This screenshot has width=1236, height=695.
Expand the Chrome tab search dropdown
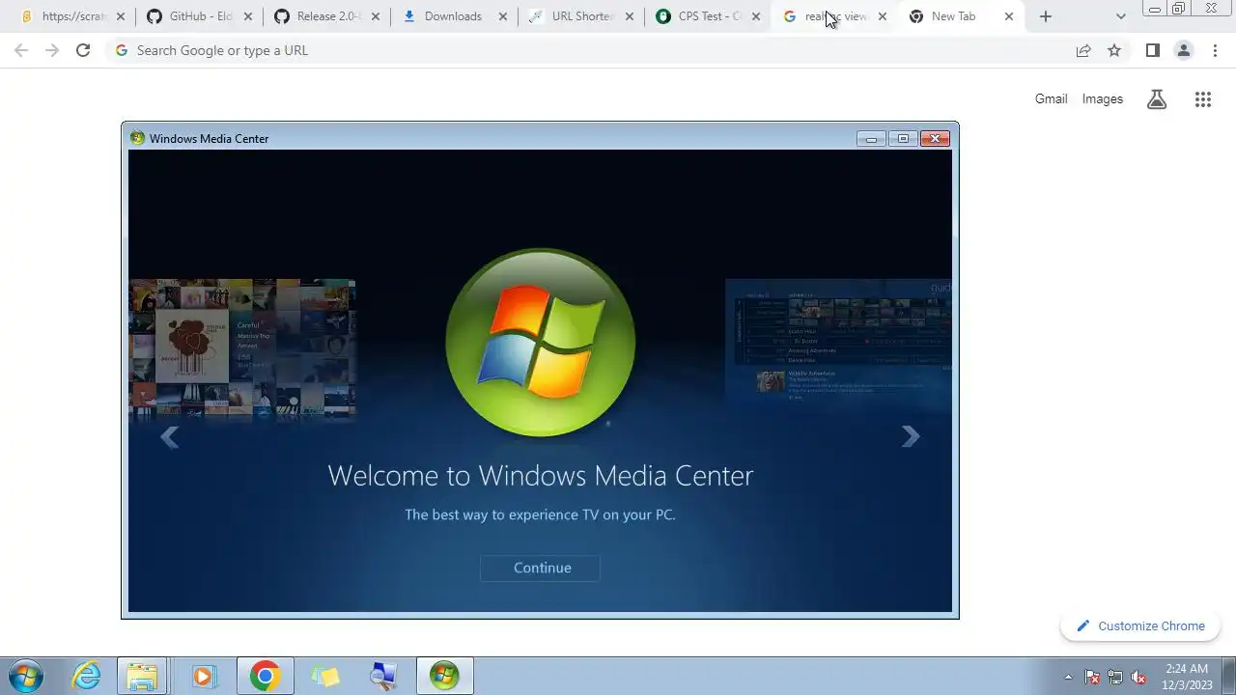[x=1120, y=16]
